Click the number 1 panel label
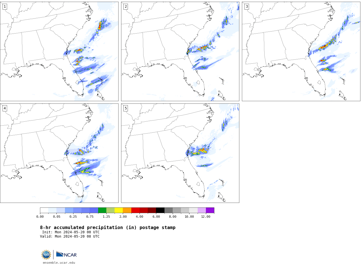Image resolution: width=363 pixels, height=266 pixels. [5, 7]
